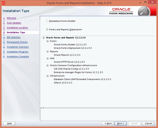Open the Auto Updates step
158x128 pixels.
click(x=14, y=23)
